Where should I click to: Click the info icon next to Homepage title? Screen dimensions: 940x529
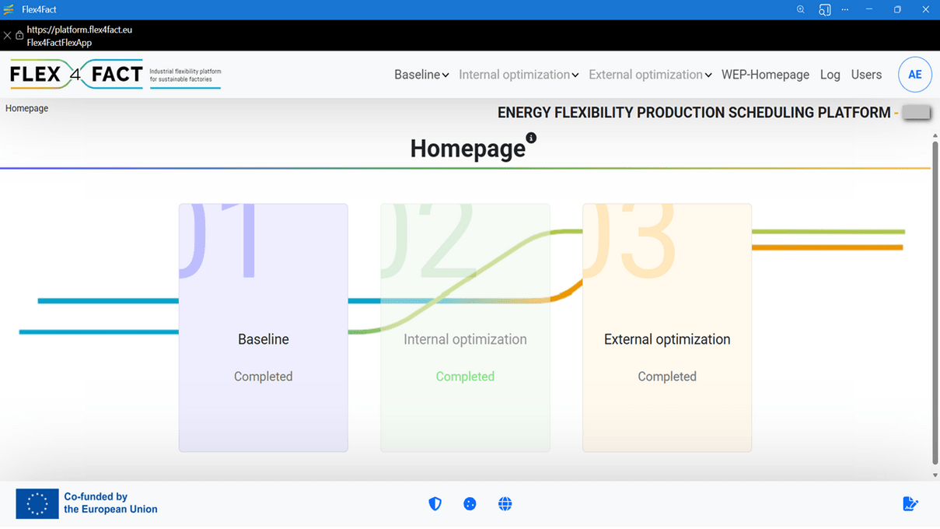pyautogui.click(x=531, y=138)
